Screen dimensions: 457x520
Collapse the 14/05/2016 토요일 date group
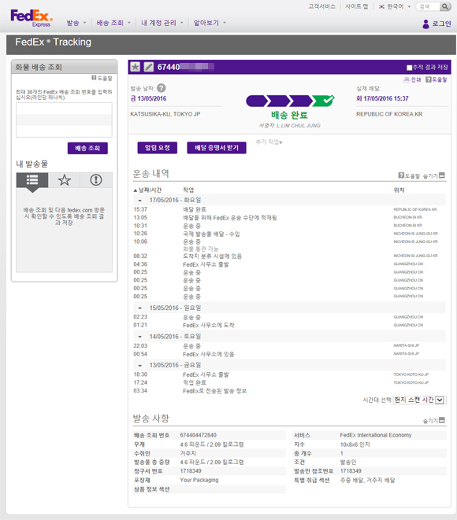click(139, 337)
